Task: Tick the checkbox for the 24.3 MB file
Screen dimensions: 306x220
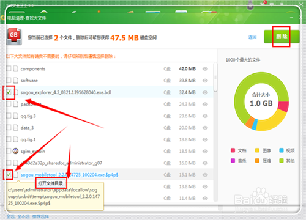Action: [x=9, y=104]
